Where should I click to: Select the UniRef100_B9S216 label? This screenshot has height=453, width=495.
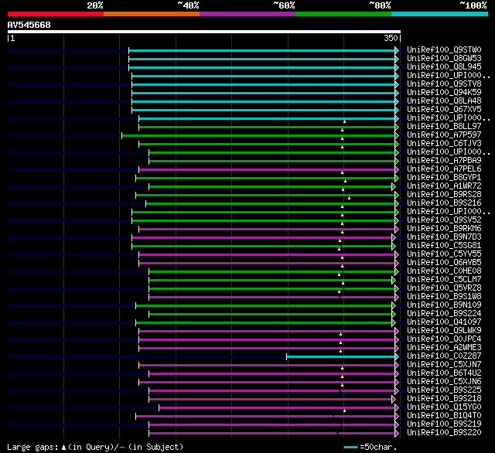[444, 203]
